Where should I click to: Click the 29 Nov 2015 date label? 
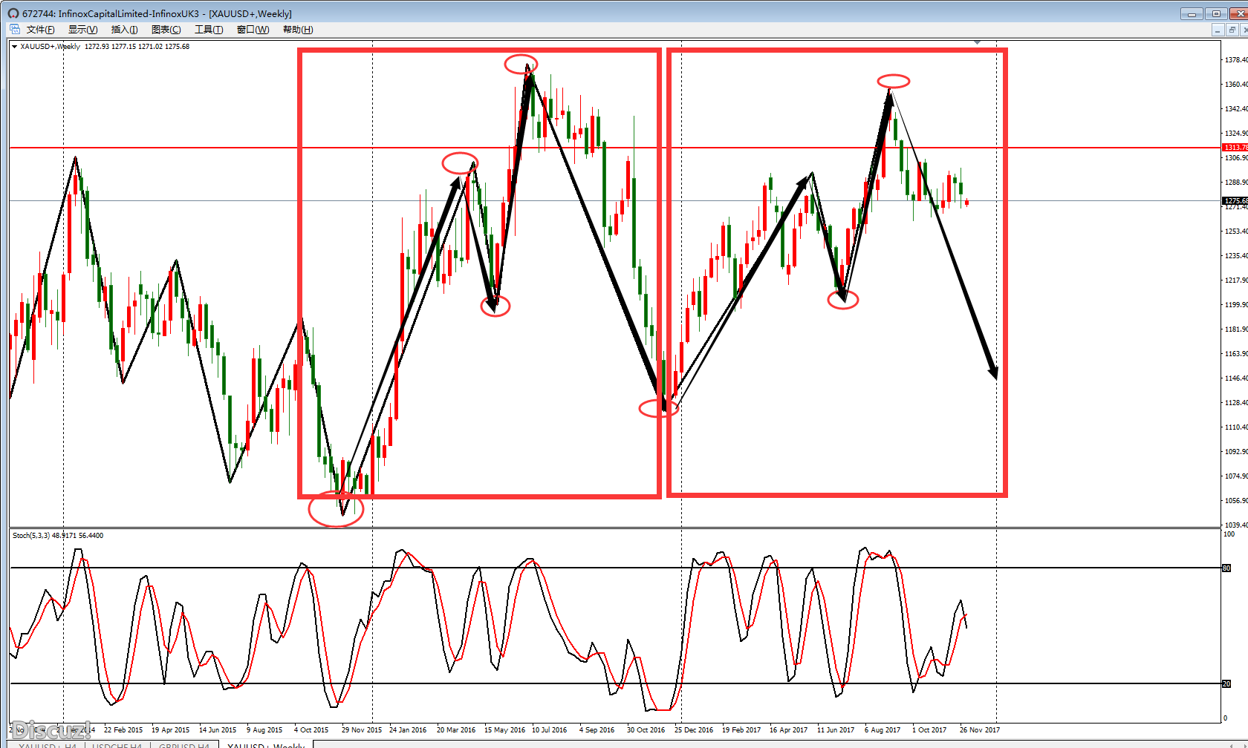362,730
